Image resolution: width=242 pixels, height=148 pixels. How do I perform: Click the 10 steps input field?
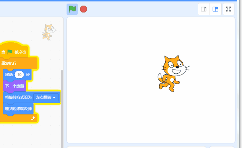point(19,75)
